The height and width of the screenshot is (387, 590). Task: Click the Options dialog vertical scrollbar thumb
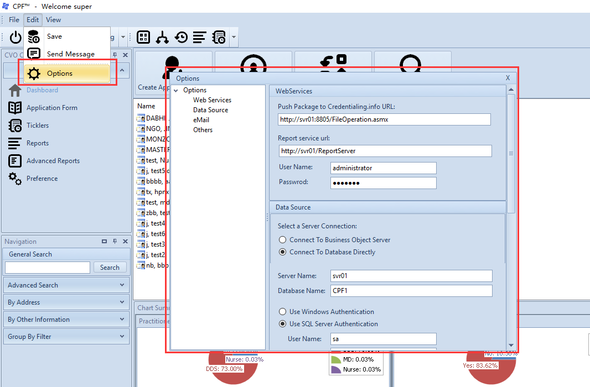[511, 153]
